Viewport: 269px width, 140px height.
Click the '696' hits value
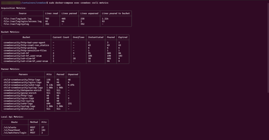pyautogui.click(x=48, y=104)
